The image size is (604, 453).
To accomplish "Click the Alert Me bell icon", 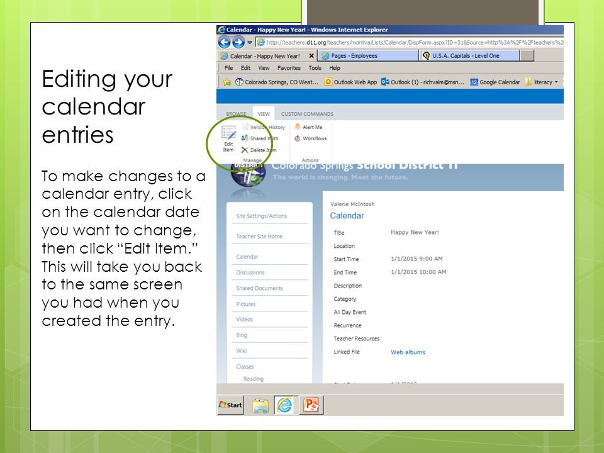I will pos(298,126).
